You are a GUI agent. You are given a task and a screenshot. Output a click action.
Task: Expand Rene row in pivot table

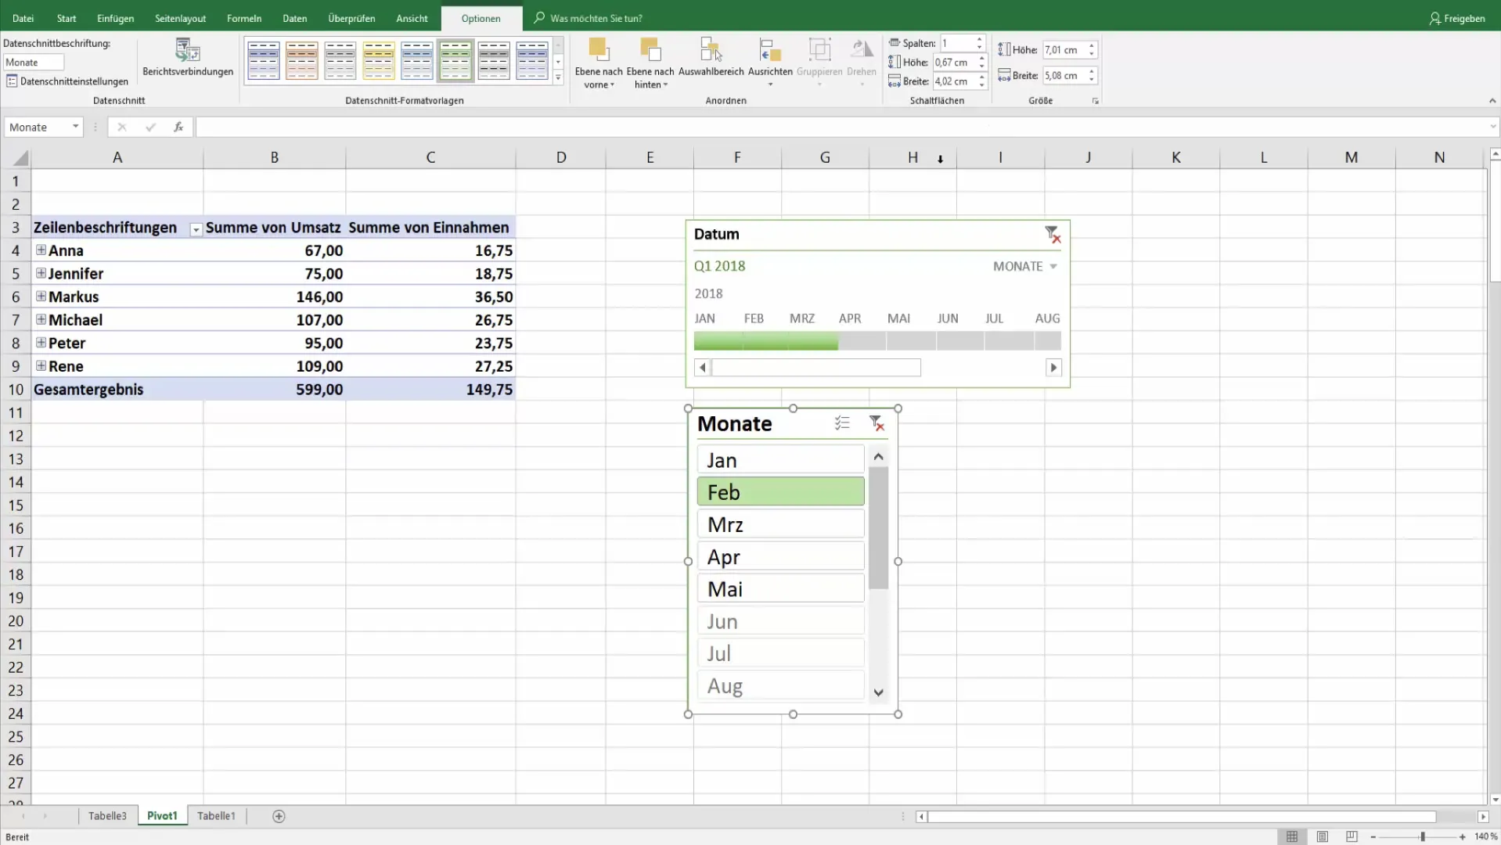tap(41, 365)
